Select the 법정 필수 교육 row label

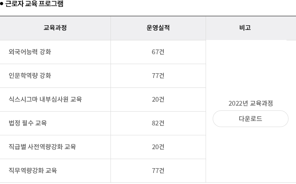click(28, 123)
